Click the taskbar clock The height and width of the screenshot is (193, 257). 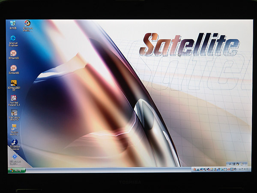click(243, 169)
